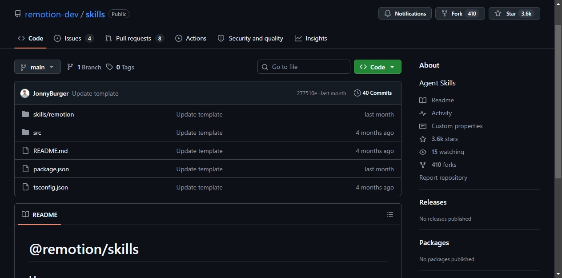Viewport: 562px width, 278px height.
Task: Switch to the Code tab
Action: tap(30, 38)
